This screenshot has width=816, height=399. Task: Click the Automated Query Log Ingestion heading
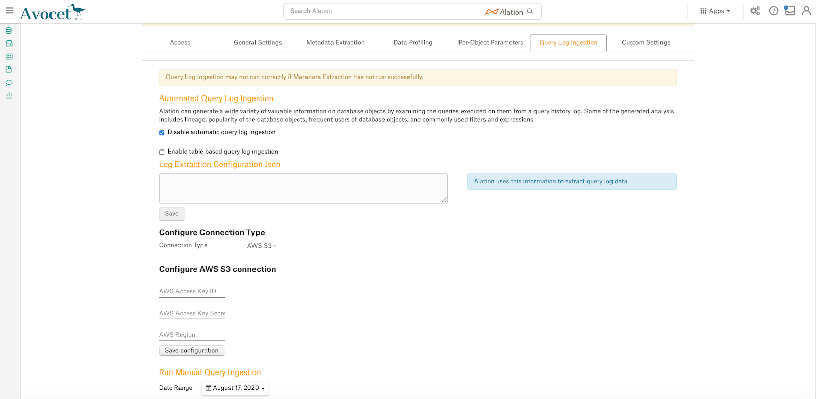[x=216, y=98]
